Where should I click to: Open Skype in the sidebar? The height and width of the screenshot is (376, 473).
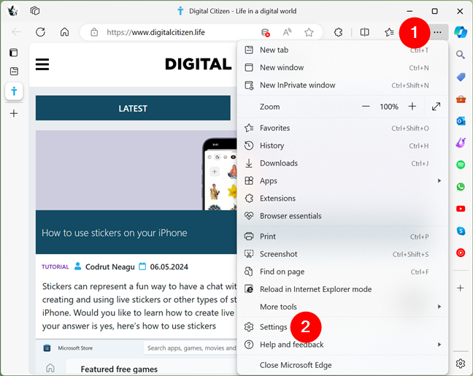(x=461, y=231)
